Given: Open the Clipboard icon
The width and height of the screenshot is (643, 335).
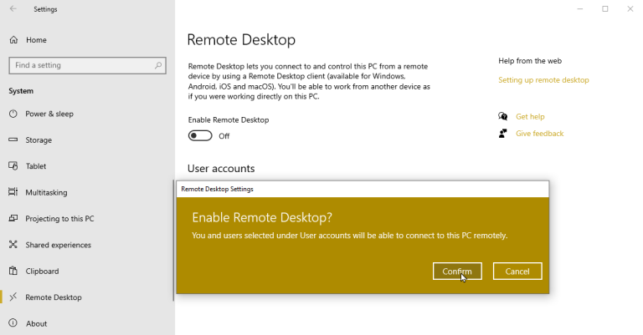Looking at the screenshot, I should pyautogui.click(x=13, y=271).
